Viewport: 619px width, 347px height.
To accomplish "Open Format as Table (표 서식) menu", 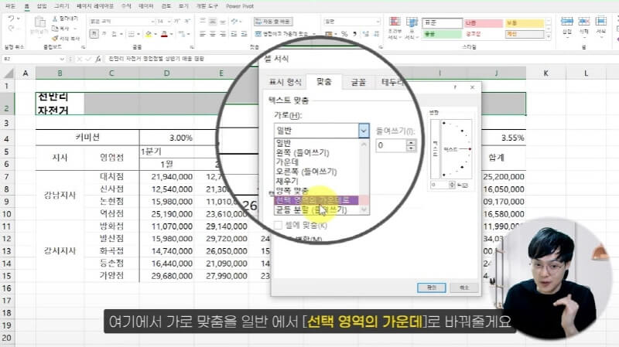I will (x=412, y=28).
